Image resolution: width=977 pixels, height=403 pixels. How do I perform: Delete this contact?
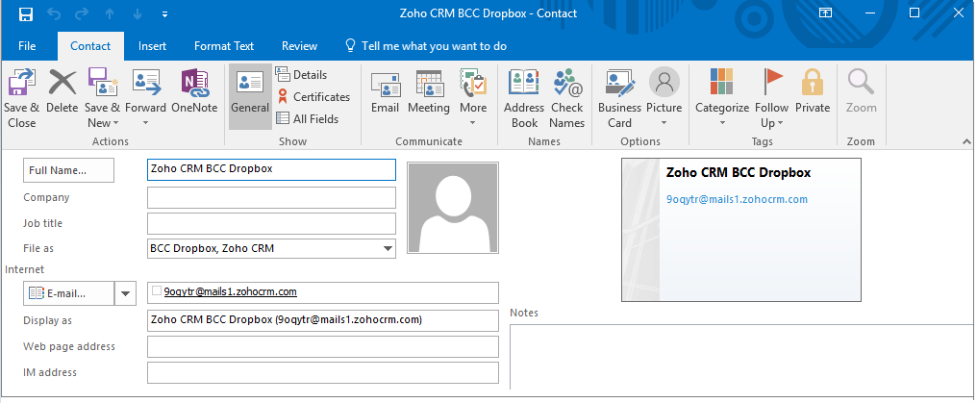63,92
